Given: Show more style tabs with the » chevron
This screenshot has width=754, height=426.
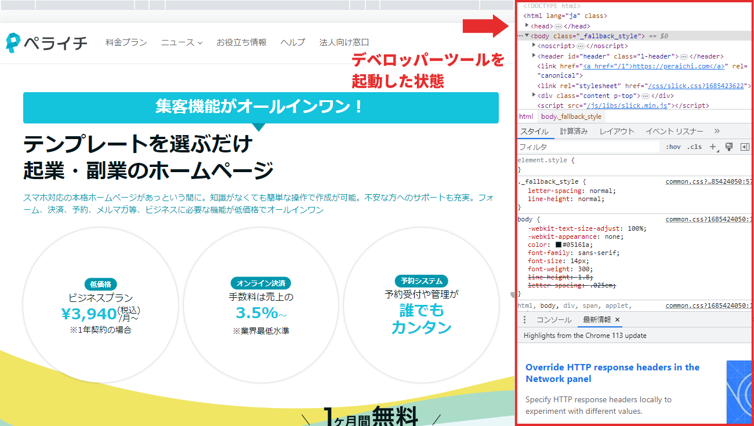Looking at the screenshot, I should click(717, 131).
